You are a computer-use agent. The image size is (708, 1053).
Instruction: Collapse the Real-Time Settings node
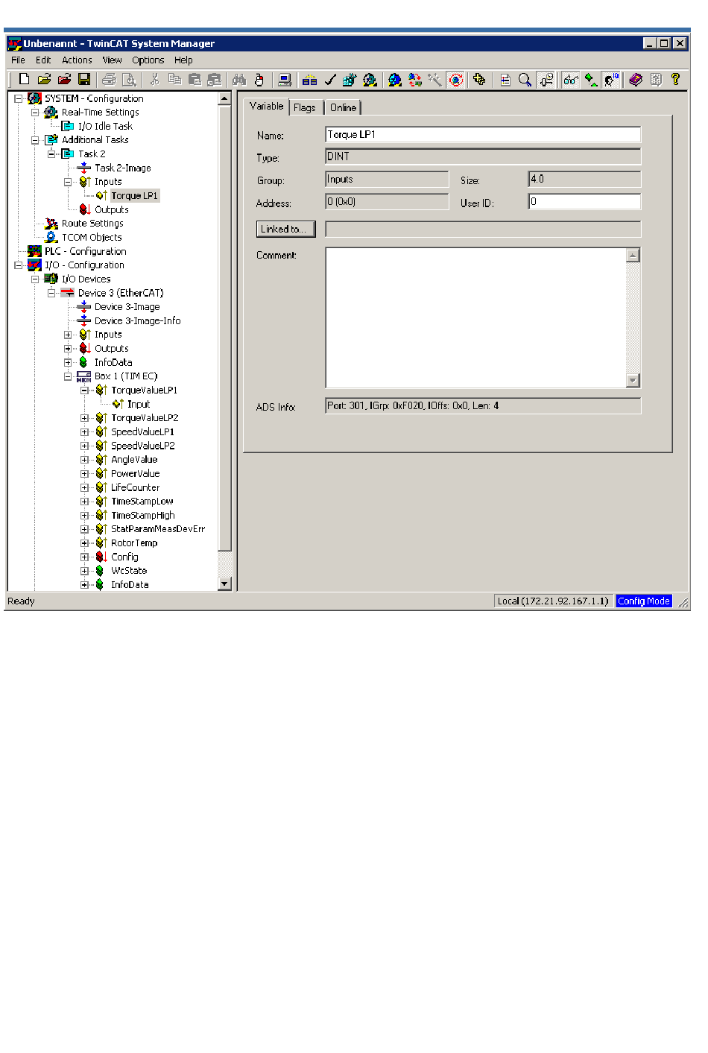pyautogui.click(x=34, y=113)
